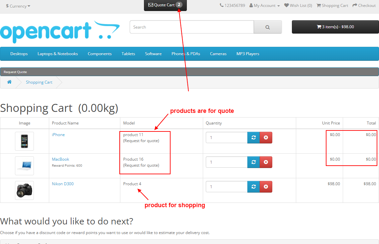Click the blue refresh icon for iPhone quantity
379x244 pixels.
tap(253, 137)
